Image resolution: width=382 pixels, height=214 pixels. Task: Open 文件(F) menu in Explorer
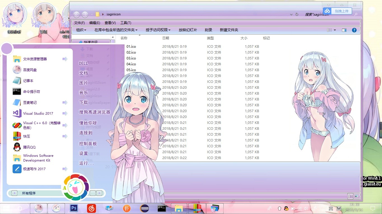click(x=79, y=23)
